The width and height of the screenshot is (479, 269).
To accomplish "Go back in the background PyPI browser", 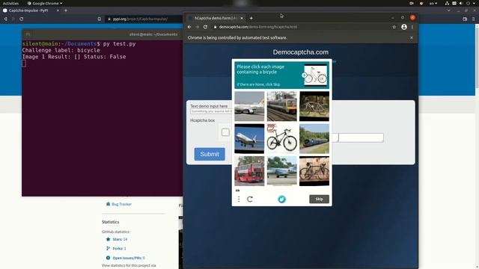I will point(5,19).
